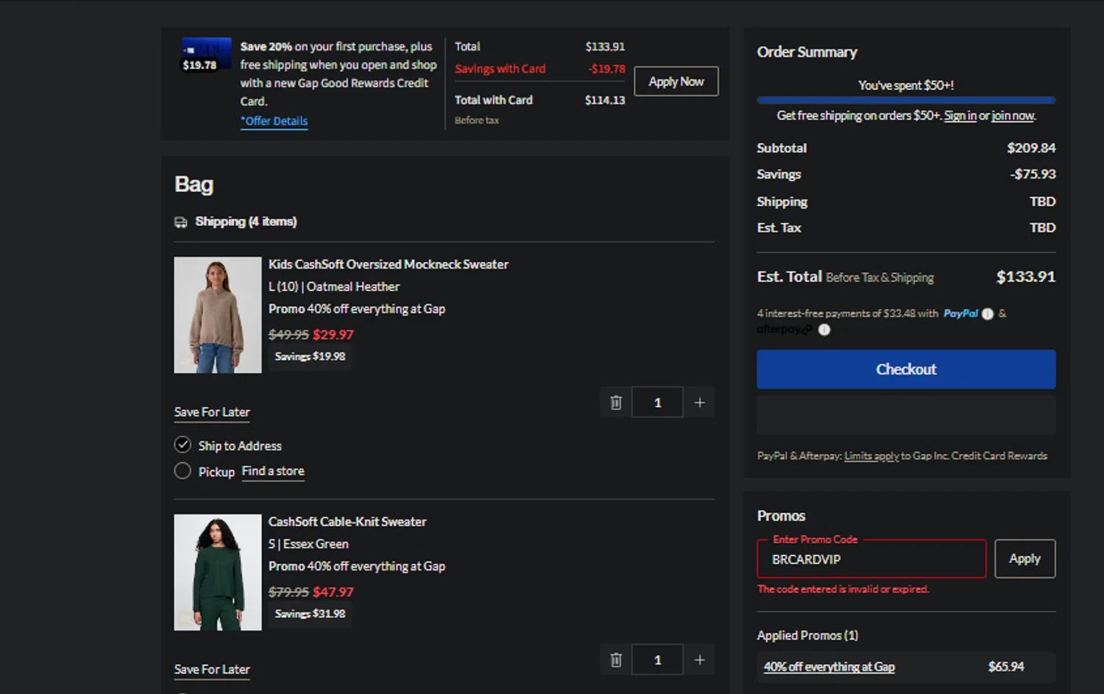Select Pickup radio option
The width and height of the screenshot is (1104, 694).
point(183,471)
